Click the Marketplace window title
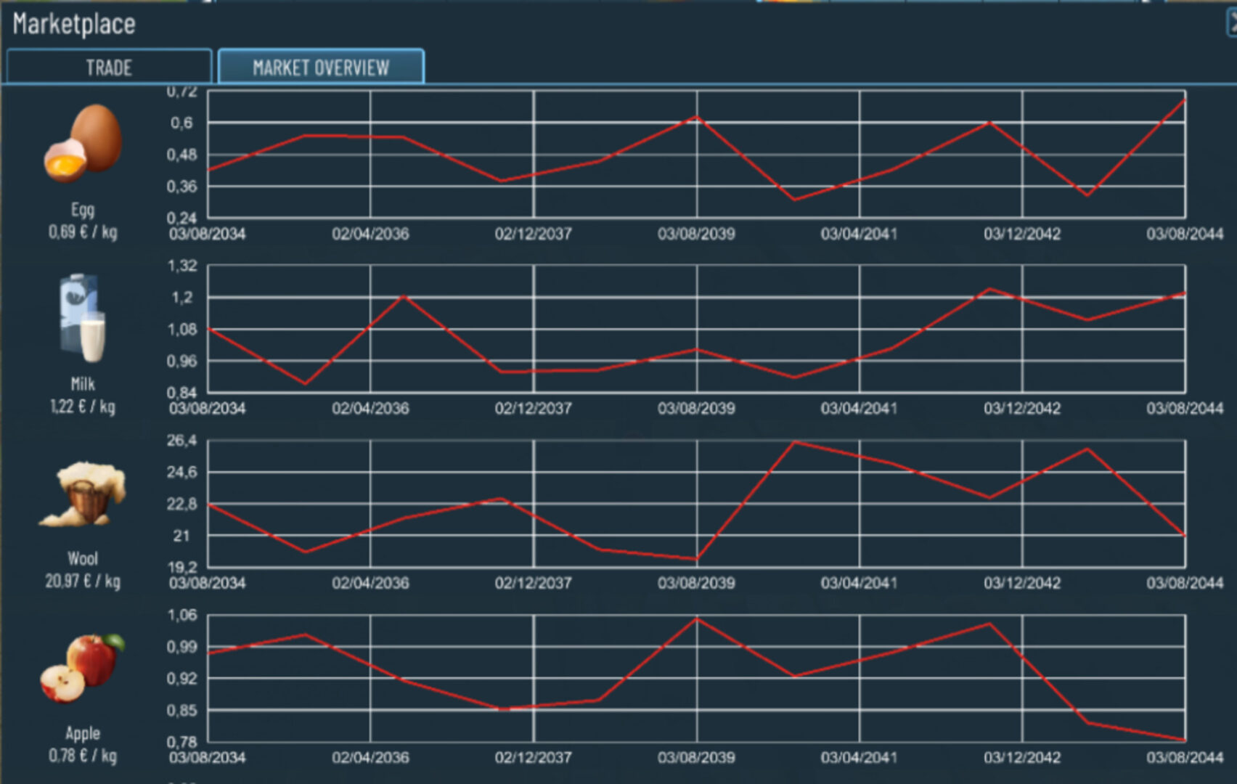This screenshot has width=1237, height=784. pyautogui.click(x=74, y=24)
